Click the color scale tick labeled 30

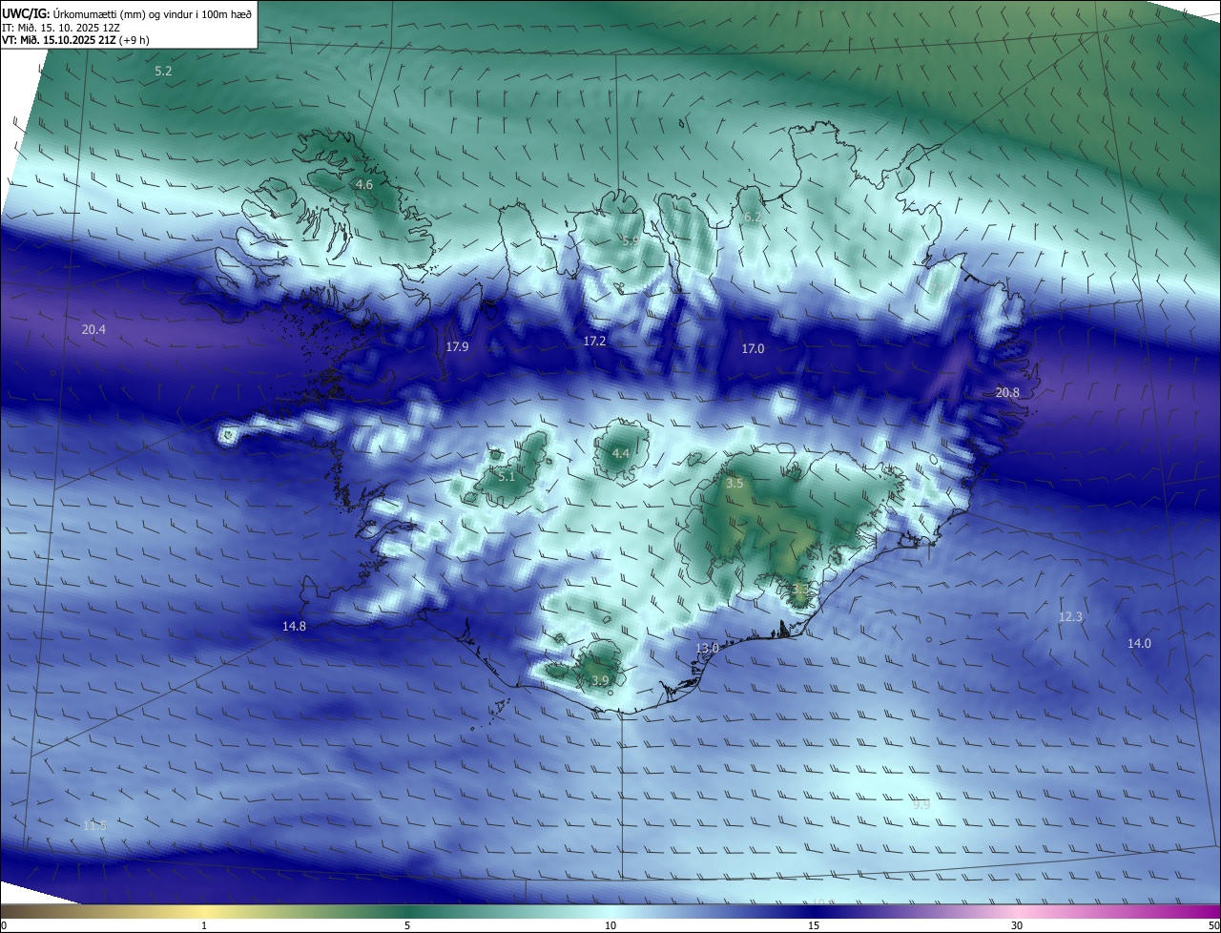coord(1017,925)
